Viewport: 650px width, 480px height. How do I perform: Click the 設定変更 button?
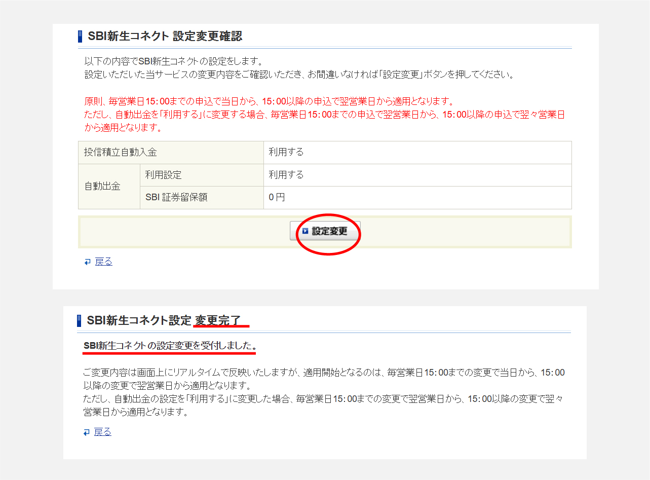325,231
